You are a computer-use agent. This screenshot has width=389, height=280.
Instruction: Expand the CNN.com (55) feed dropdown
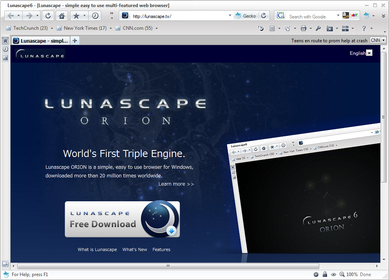point(156,29)
